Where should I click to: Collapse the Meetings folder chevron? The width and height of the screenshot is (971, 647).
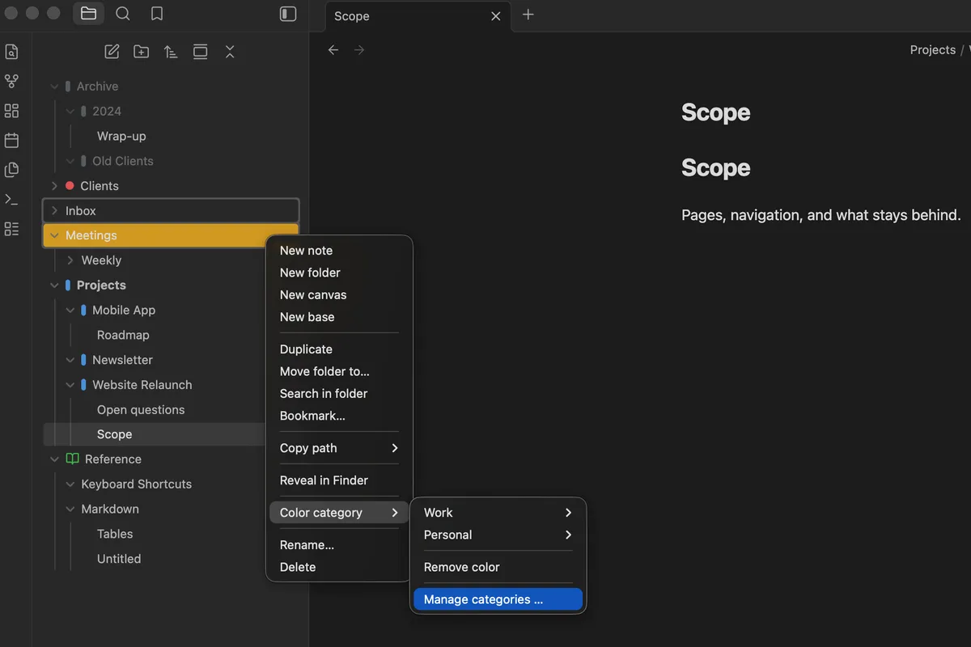[54, 235]
